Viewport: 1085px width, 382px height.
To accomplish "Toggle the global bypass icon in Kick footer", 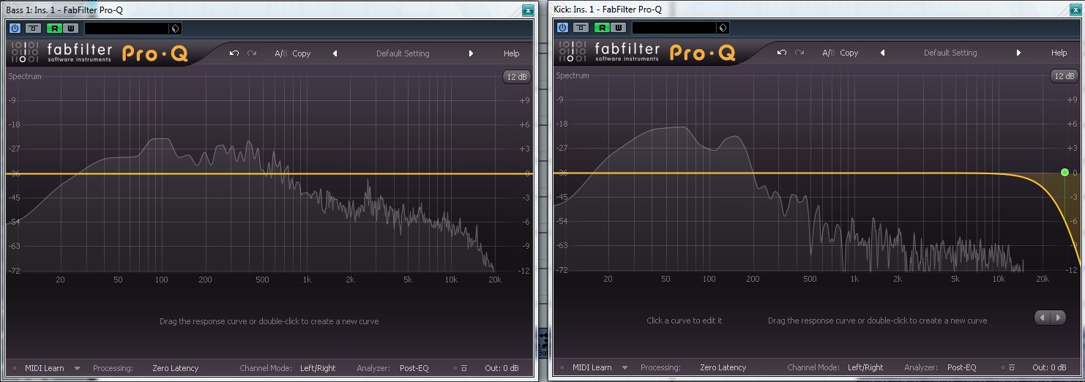I will tap(1012, 367).
